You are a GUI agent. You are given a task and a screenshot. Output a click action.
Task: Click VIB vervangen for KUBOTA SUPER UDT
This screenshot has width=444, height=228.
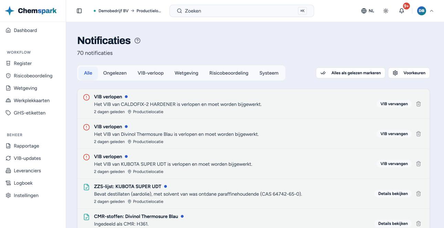click(x=394, y=164)
